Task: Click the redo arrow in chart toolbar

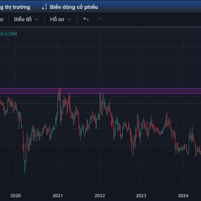Action: click(x=99, y=19)
